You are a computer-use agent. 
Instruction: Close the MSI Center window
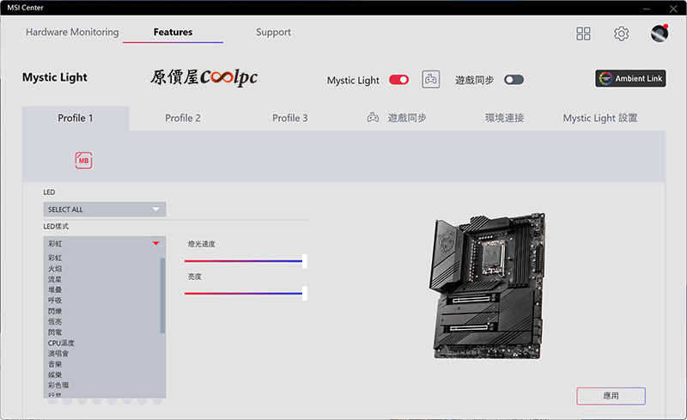pos(673,9)
